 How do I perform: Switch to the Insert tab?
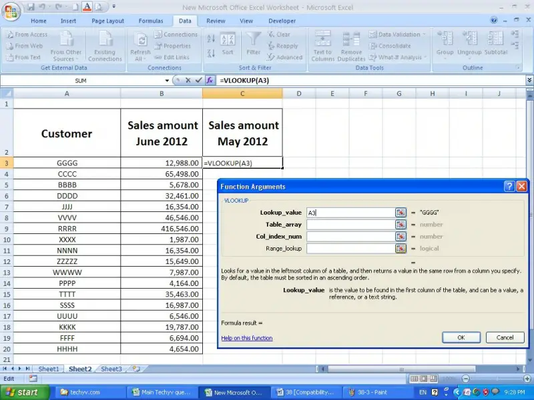pos(69,21)
